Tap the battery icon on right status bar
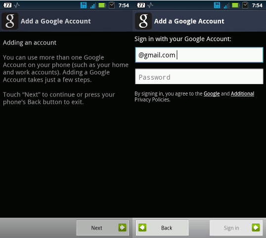The width and height of the screenshot is (266, 238). click(x=236, y=5)
